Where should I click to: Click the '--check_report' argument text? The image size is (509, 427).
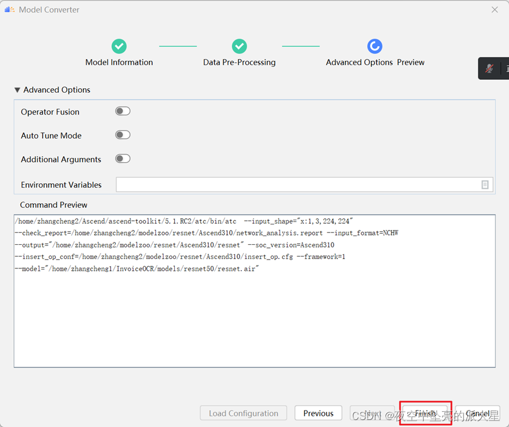169,233
